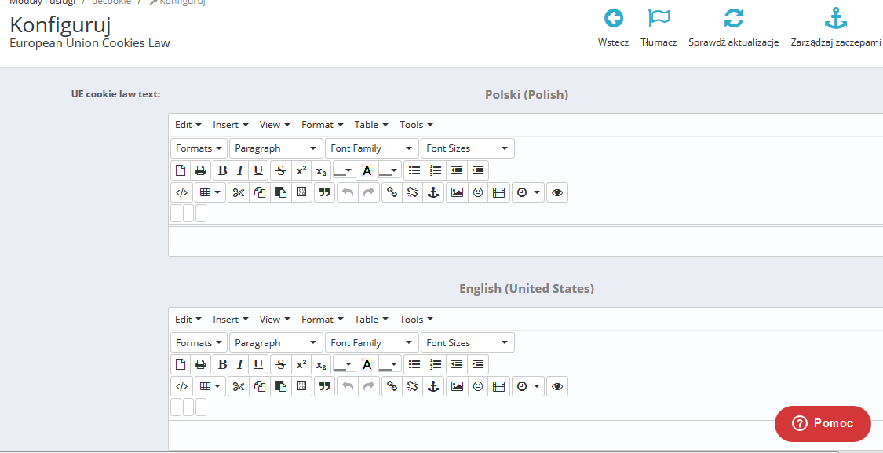Expand the Paragraph dropdown in English editor
Viewport: 883px width, 453px height.
pos(276,343)
